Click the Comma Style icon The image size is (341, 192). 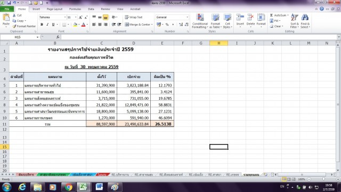173,25
